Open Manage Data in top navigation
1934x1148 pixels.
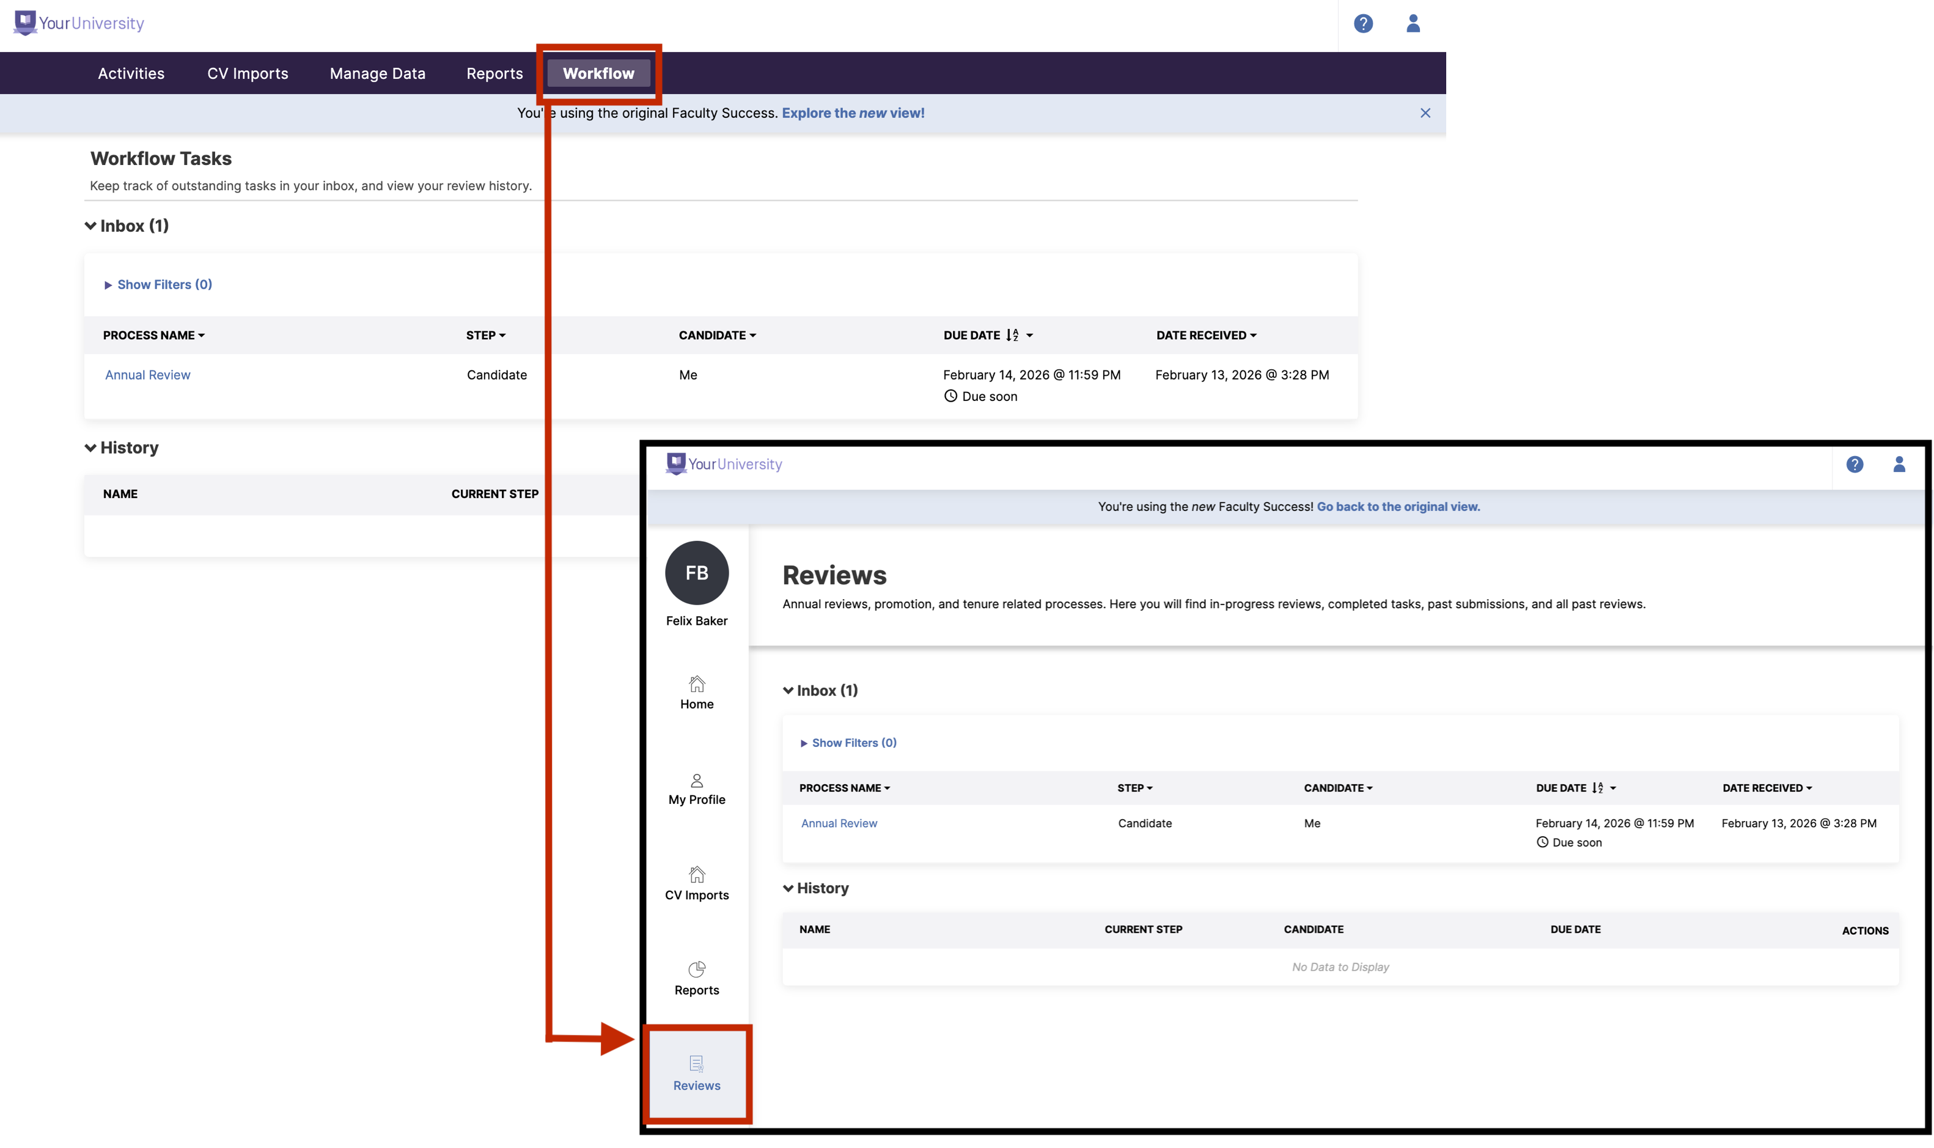click(377, 73)
